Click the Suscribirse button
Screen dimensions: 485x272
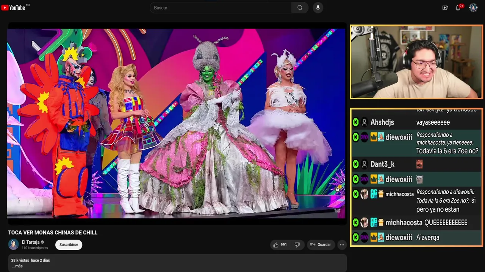[69, 245]
